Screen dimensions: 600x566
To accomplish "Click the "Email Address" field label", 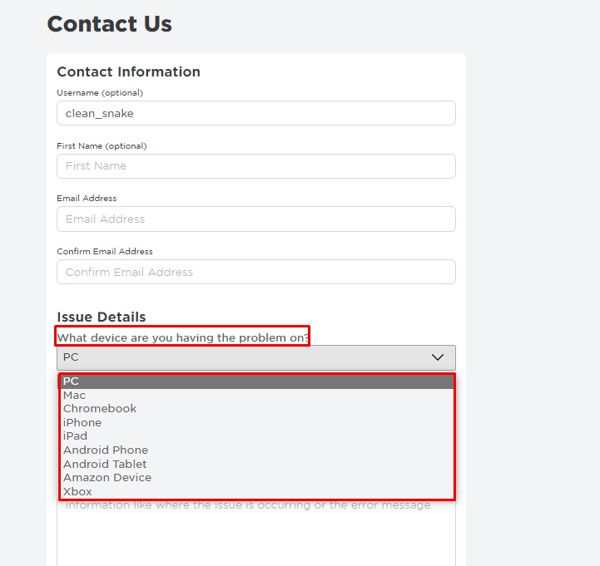I will coord(87,199).
